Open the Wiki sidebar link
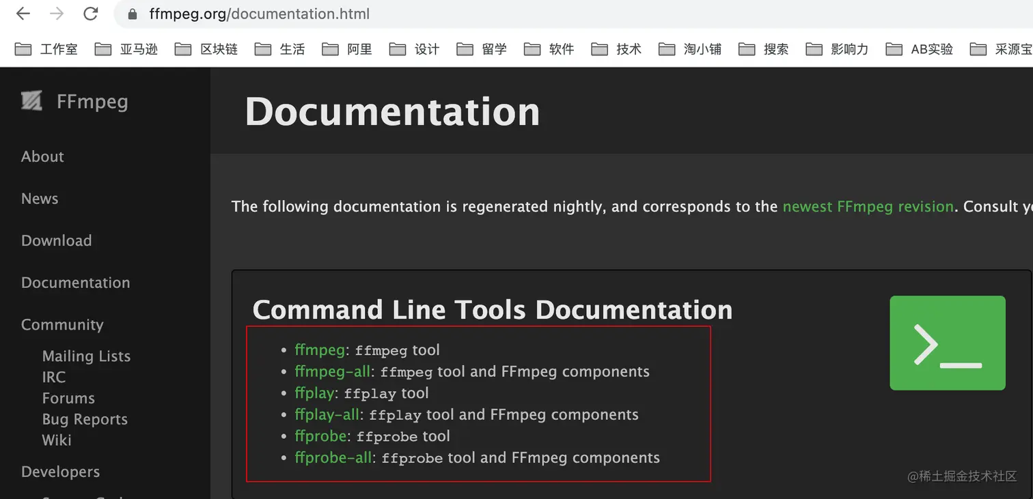 pos(57,440)
